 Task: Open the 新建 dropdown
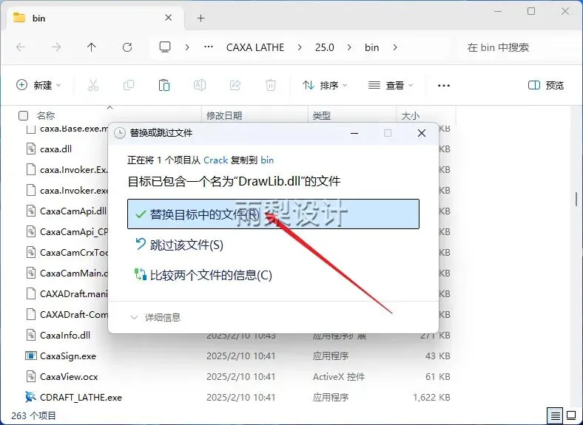click(x=38, y=86)
